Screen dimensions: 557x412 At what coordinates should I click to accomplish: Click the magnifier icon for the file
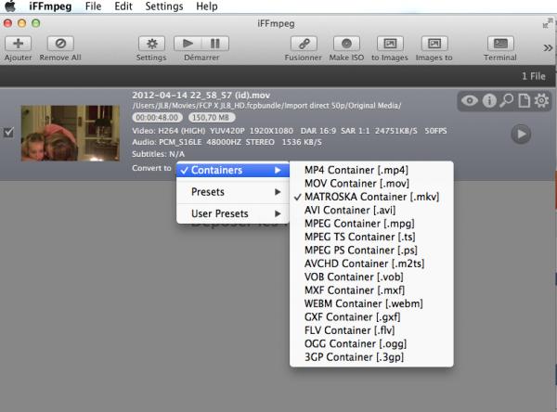[507, 100]
